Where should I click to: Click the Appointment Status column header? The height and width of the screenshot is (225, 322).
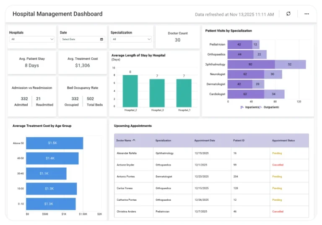point(283,141)
